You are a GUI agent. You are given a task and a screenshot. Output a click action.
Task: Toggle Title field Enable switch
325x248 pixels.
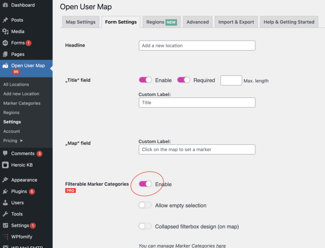click(x=145, y=80)
